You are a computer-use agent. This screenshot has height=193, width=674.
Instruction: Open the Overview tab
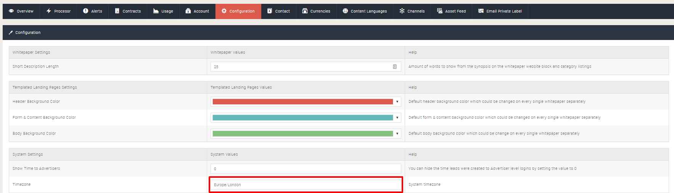pos(21,11)
